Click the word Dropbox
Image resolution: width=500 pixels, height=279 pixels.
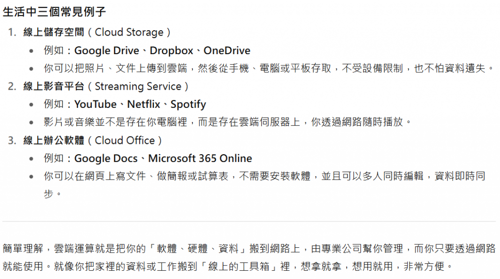point(171,51)
